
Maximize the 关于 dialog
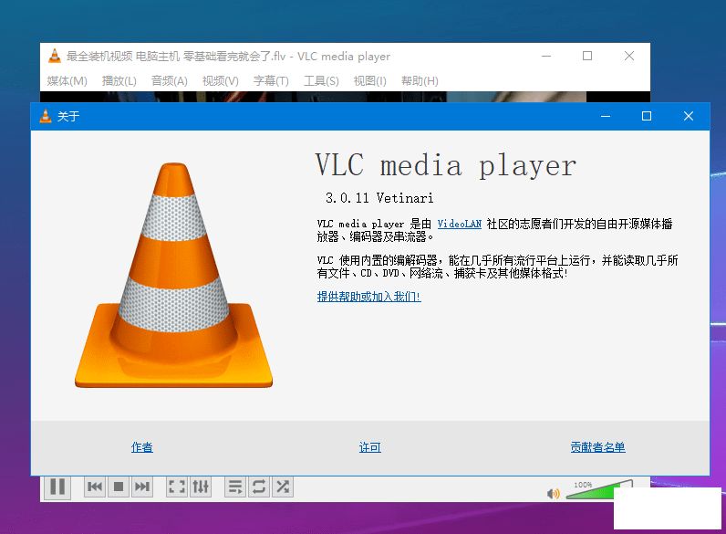click(x=647, y=116)
